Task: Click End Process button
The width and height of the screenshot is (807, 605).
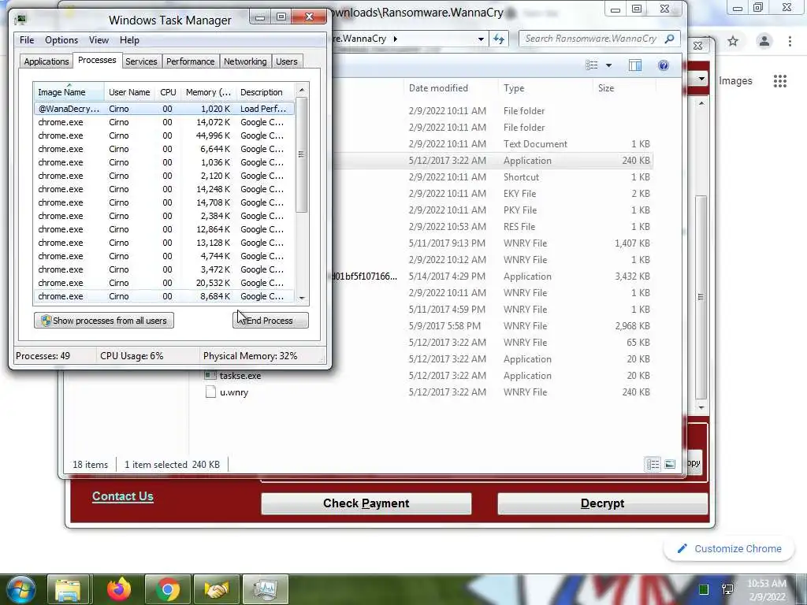Action: pyautogui.click(x=270, y=321)
